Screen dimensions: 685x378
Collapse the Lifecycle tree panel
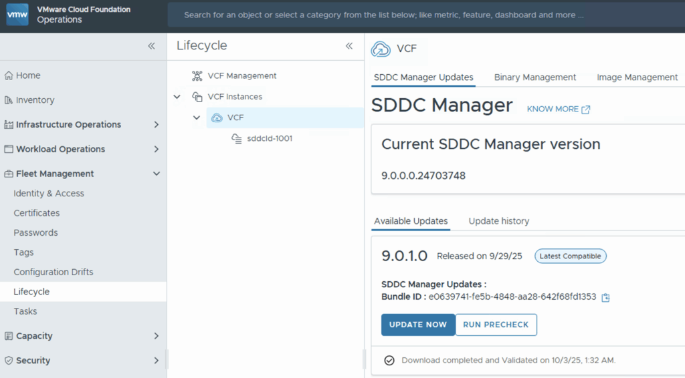click(349, 46)
